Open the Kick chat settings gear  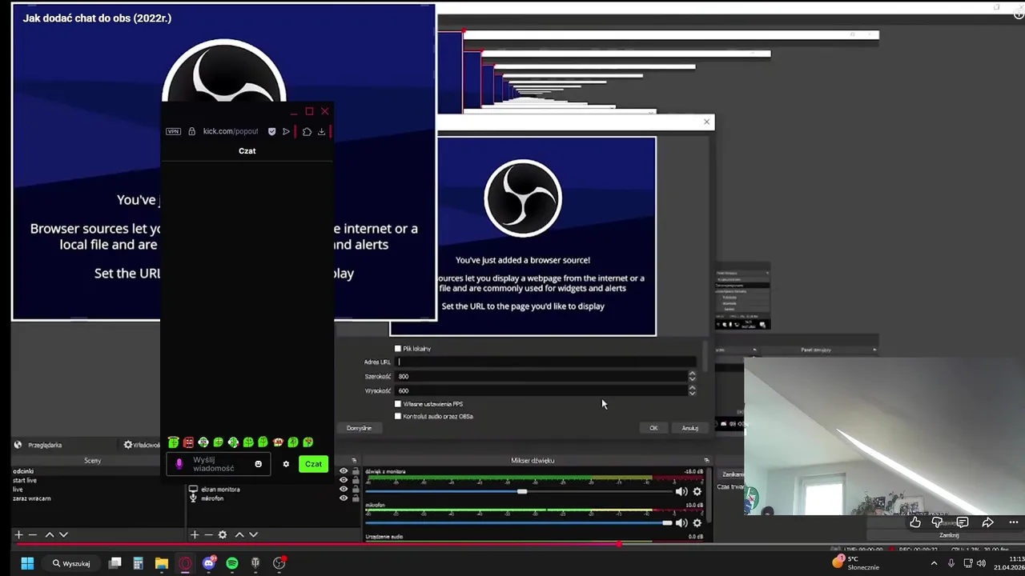(x=286, y=464)
